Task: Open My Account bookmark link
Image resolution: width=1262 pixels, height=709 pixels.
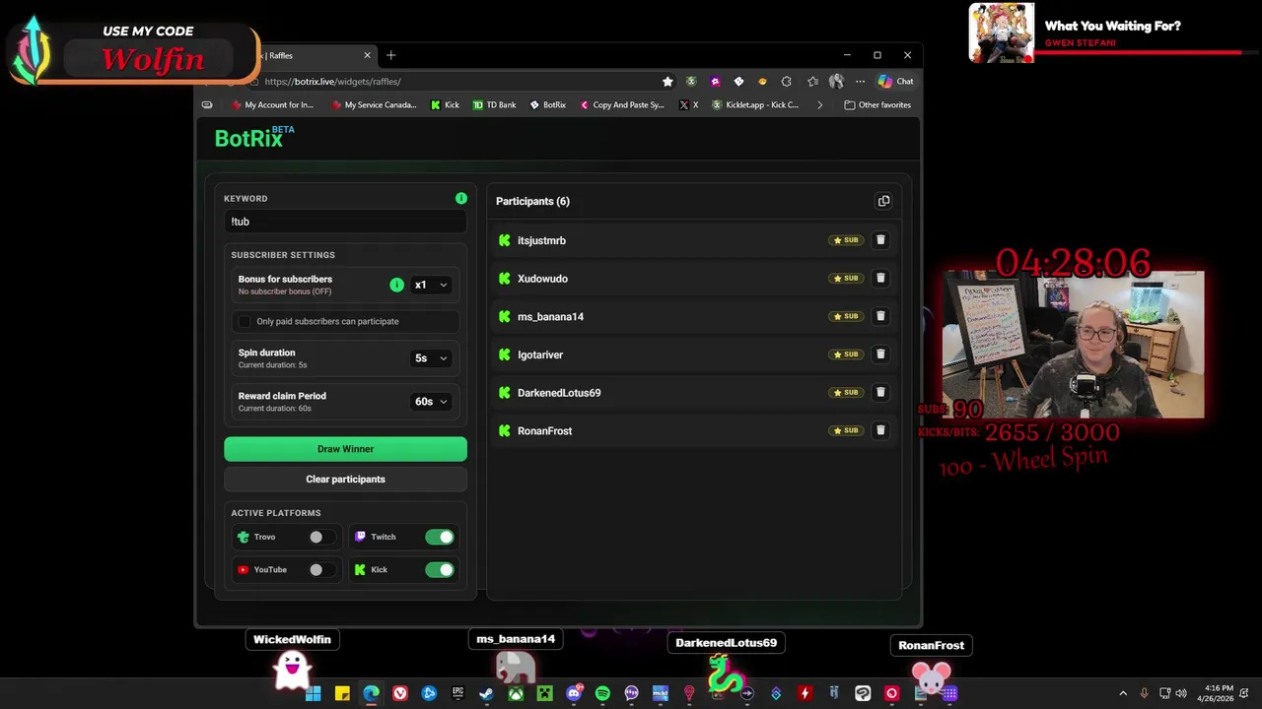Action: click(272, 104)
